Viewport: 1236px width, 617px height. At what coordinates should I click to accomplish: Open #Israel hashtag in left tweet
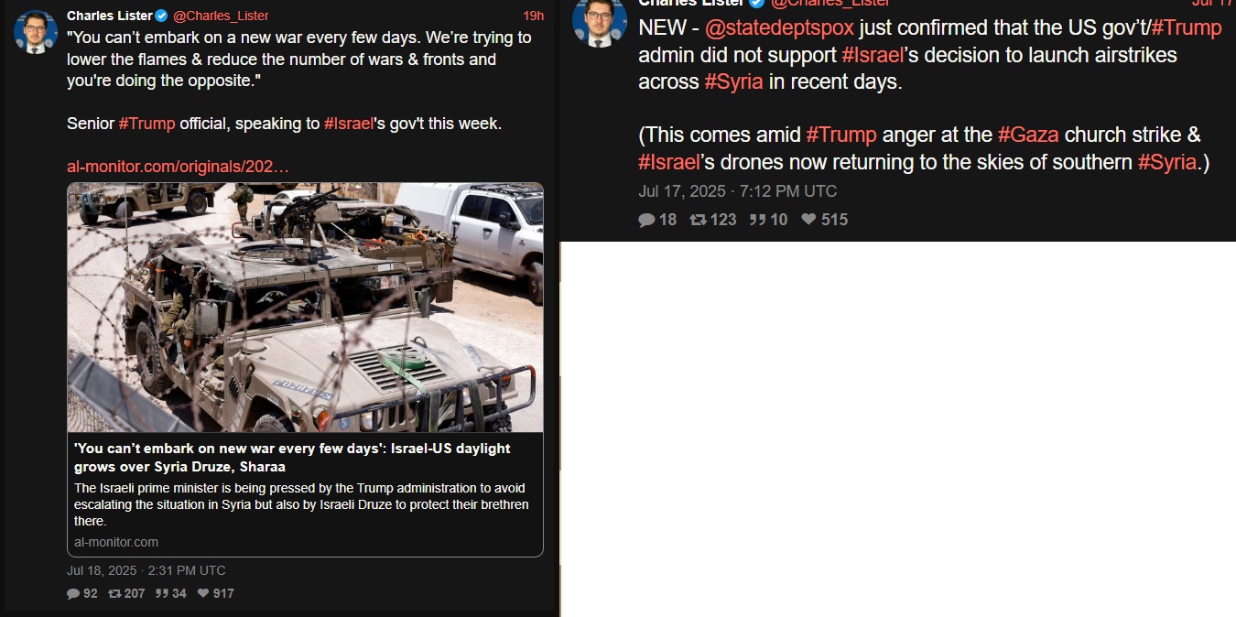349,123
